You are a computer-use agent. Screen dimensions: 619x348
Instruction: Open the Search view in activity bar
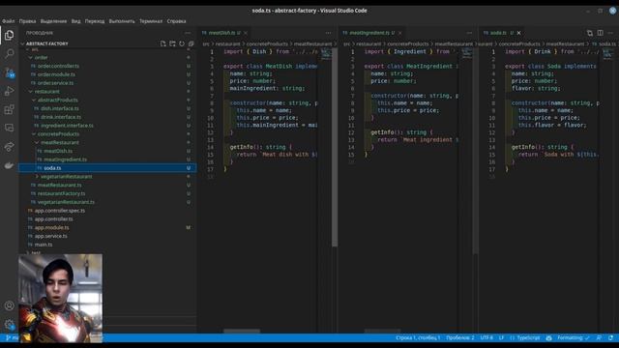pos(9,53)
